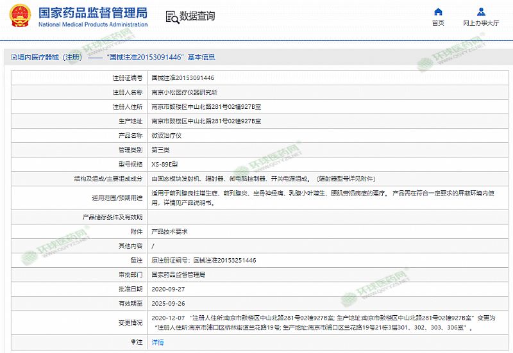Click 国家药品监督管理局 site title

point(93,12)
